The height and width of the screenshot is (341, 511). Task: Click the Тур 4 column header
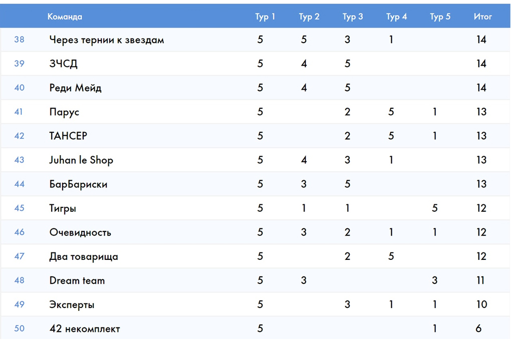point(397,17)
